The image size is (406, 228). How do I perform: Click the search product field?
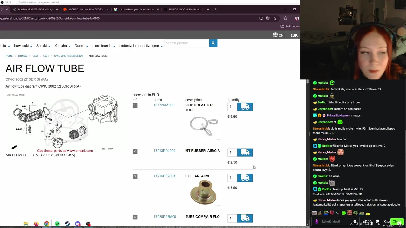point(187,43)
